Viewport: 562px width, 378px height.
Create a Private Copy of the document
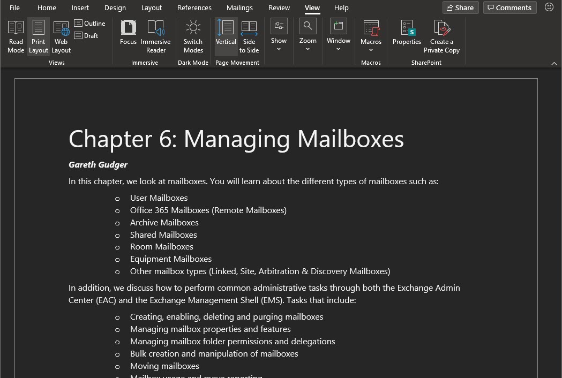pos(441,36)
